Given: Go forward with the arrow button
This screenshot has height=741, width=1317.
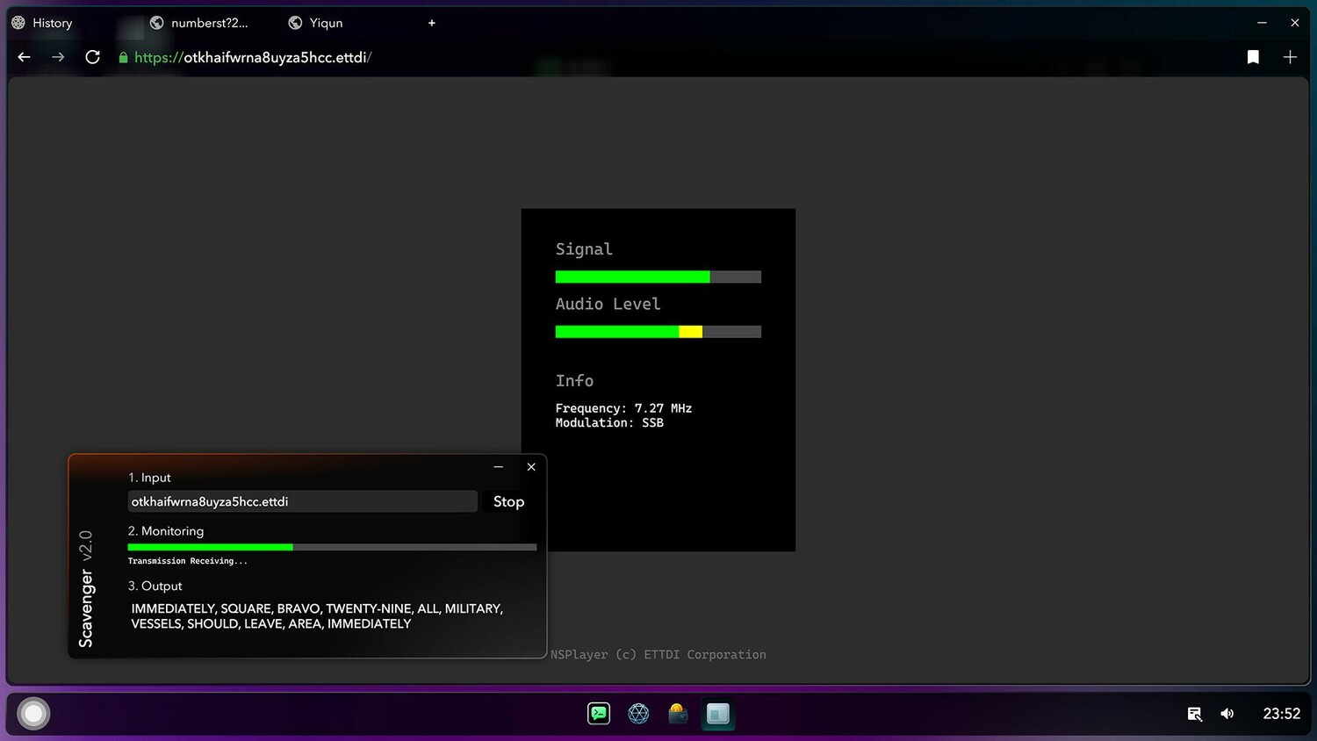Looking at the screenshot, I should (x=58, y=57).
